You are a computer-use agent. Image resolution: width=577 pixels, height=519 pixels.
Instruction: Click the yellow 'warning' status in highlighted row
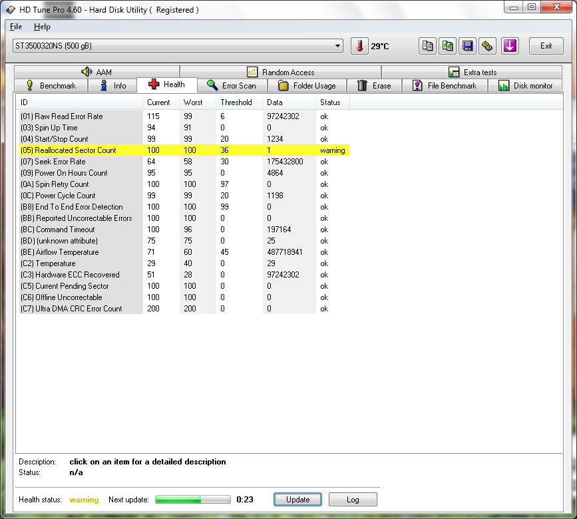click(x=333, y=150)
